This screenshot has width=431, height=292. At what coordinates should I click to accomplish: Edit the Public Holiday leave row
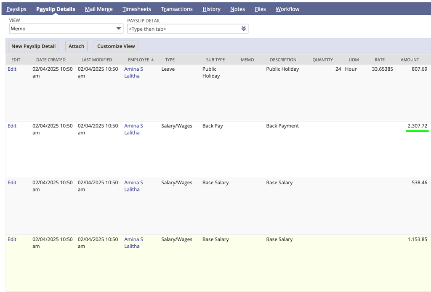point(12,69)
